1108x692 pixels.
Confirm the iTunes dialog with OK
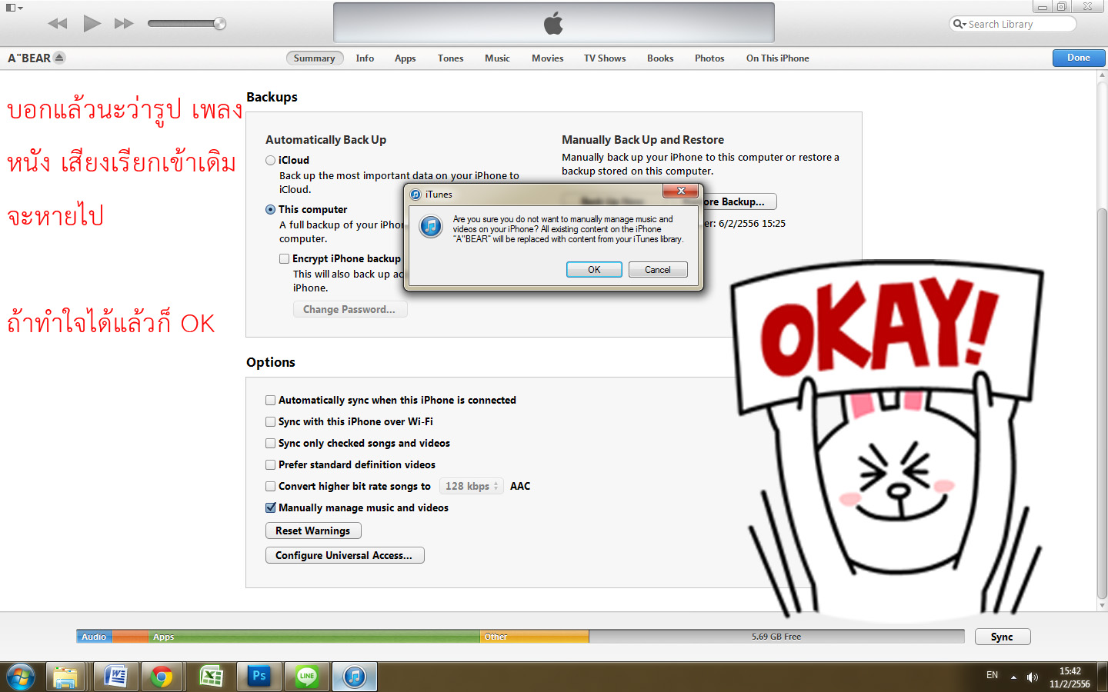[594, 270]
